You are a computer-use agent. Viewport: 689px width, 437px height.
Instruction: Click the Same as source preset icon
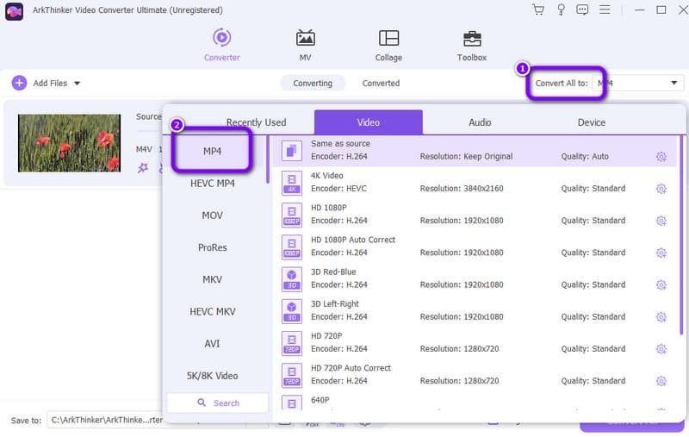click(x=292, y=151)
